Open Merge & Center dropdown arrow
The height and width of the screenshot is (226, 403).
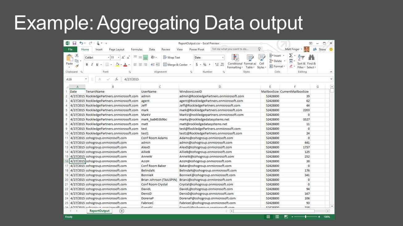190,65
